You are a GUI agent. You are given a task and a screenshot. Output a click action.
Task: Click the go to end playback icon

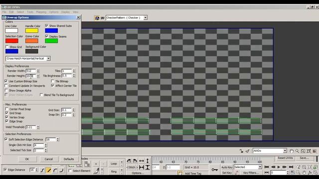[x=291, y=167]
